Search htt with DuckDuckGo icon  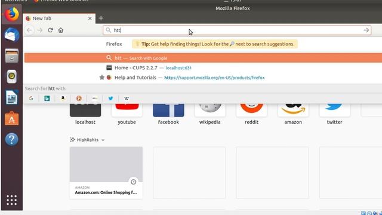[79, 98]
